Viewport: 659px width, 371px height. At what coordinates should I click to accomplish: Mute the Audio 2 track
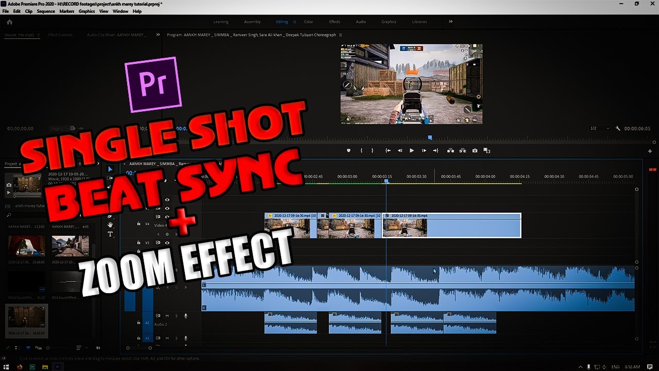click(167, 315)
